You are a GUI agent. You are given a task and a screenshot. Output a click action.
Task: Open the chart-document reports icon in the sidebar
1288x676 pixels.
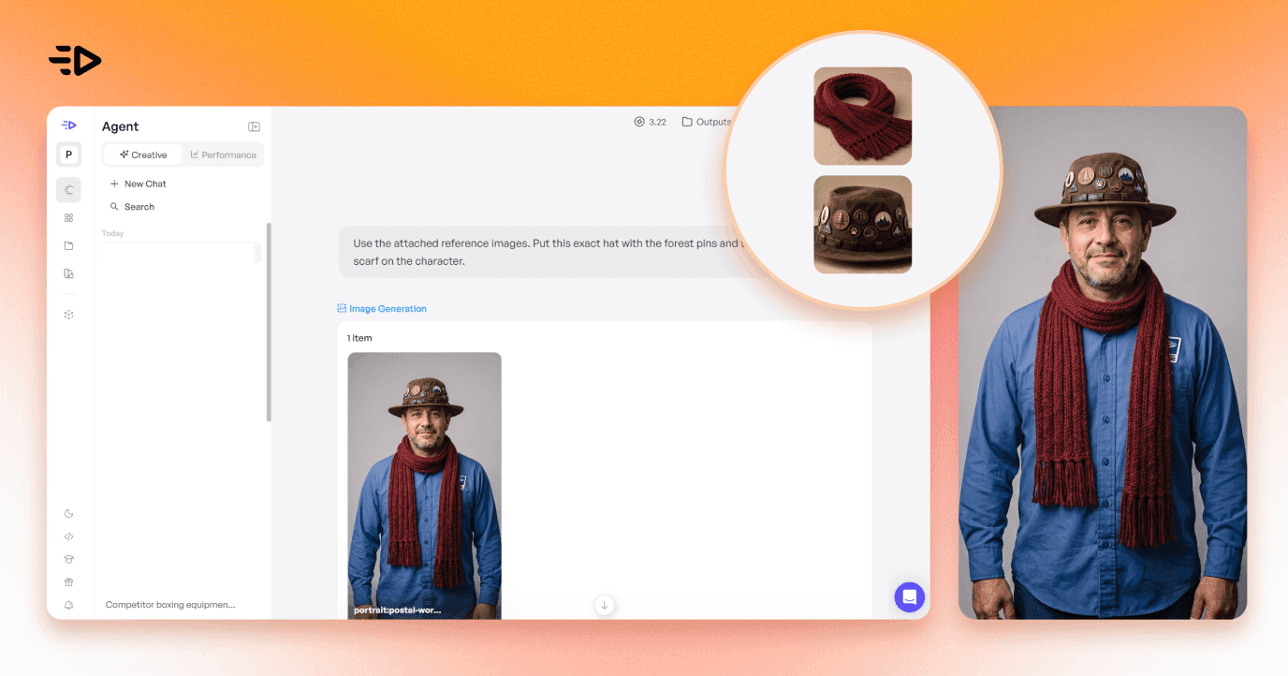click(x=68, y=273)
